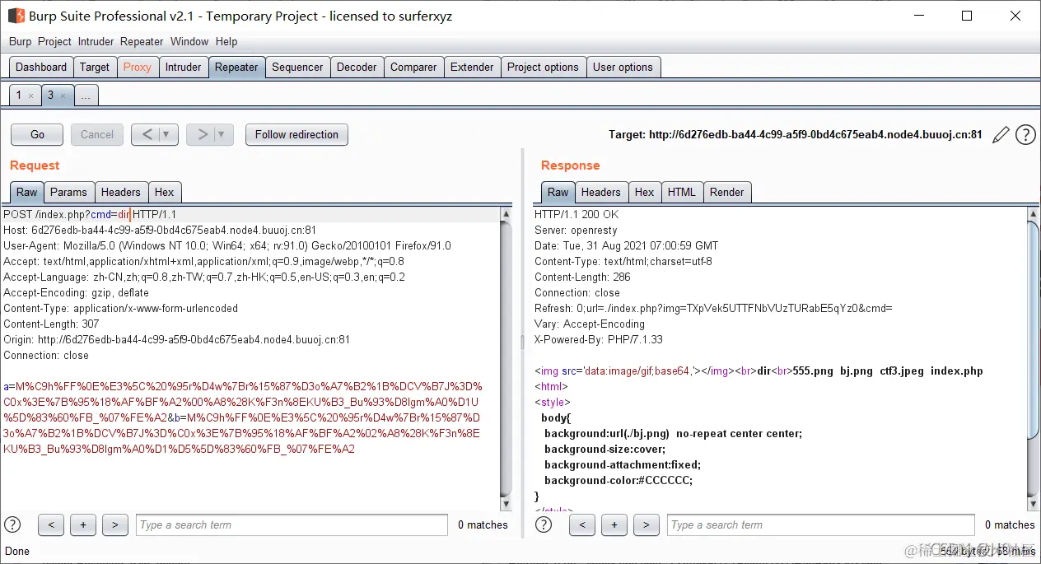Expand the forward history dropdown arrow
The width and height of the screenshot is (1041, 564).
coord(222,134)
